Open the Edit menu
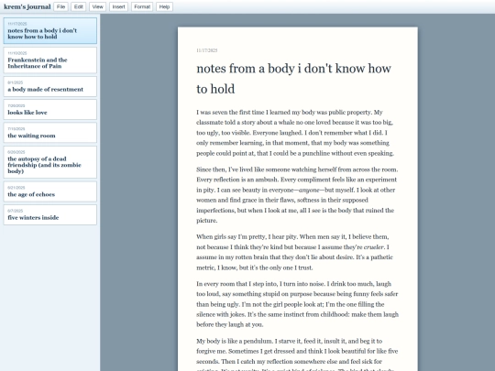The image size is (495, 371). coord(79,6)
